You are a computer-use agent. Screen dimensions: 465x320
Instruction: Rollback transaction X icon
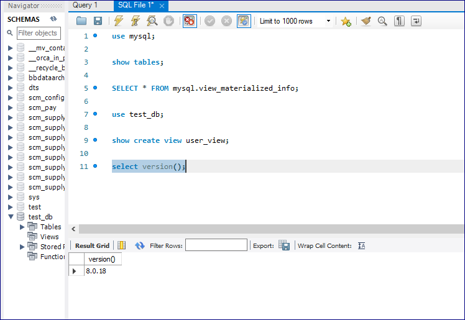pyautogui.click(x=226, y=21)
